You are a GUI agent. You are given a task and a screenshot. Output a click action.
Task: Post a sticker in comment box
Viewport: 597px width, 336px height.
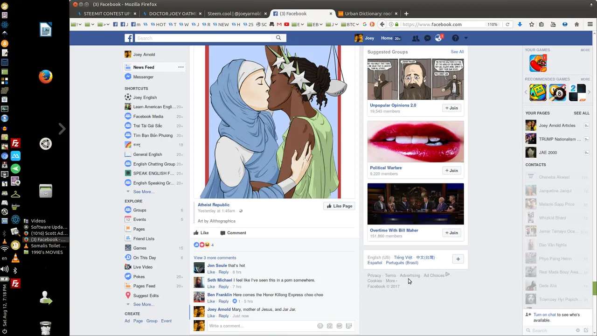click(349, 326)
